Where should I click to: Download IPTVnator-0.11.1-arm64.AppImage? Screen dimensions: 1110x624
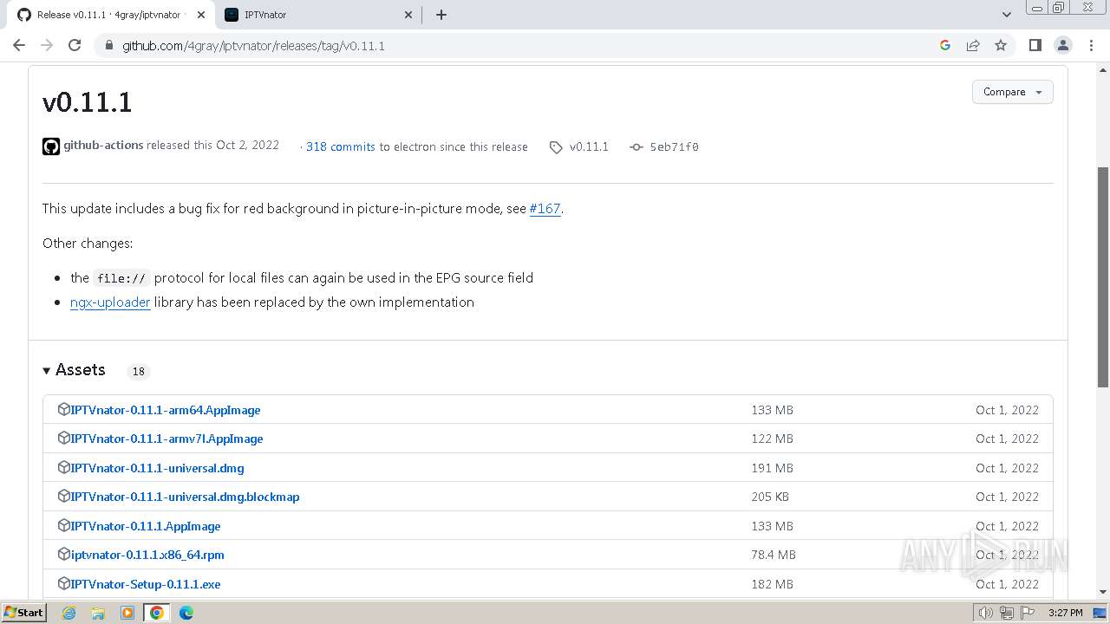click(x=166, y=410)
